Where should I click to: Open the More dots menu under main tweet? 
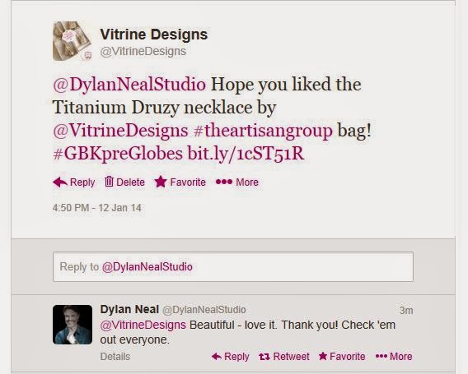point(224,182)
